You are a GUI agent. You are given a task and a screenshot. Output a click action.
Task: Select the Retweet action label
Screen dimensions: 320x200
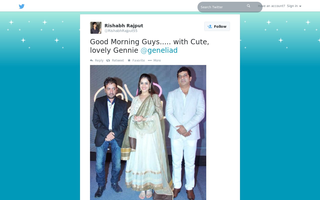tap(118, 60)
